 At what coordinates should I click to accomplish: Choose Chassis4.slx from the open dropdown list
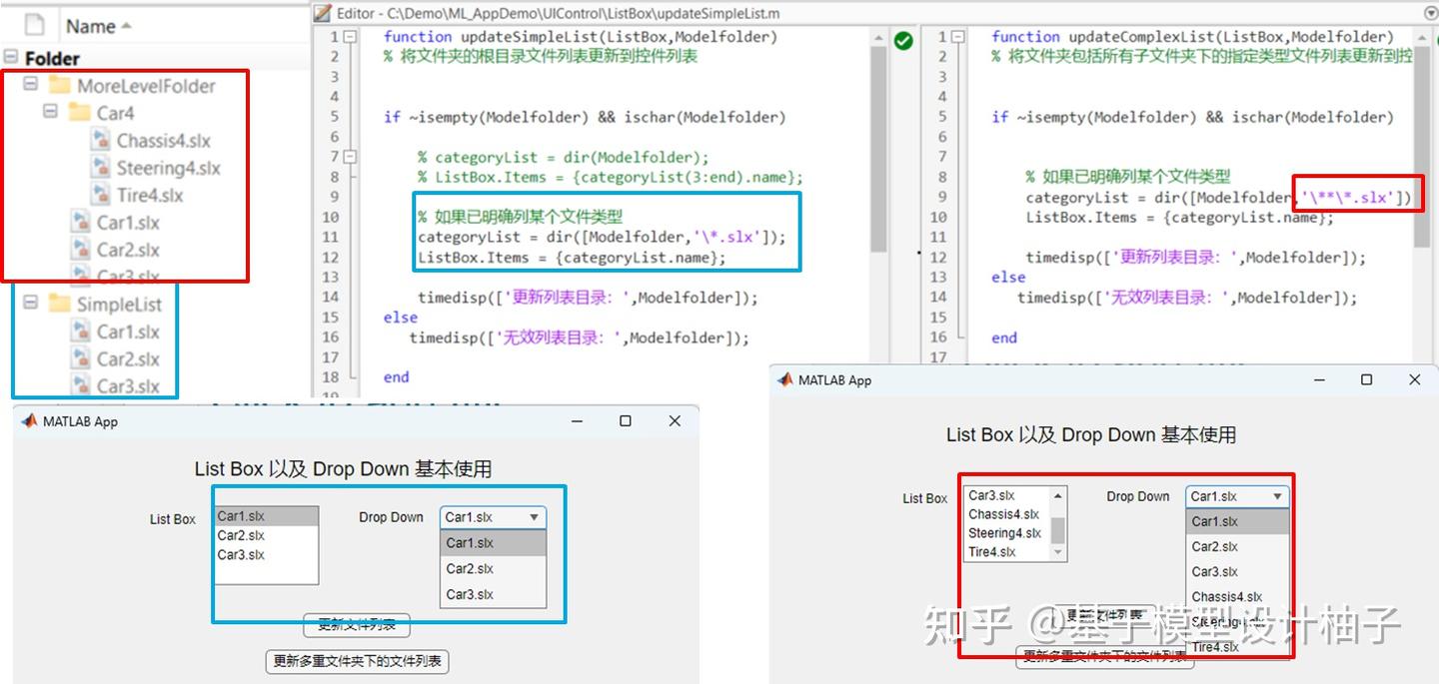point(1237,597)
